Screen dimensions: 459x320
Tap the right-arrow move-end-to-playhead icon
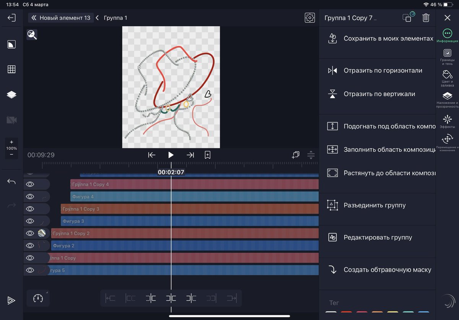tap(231, 298)
